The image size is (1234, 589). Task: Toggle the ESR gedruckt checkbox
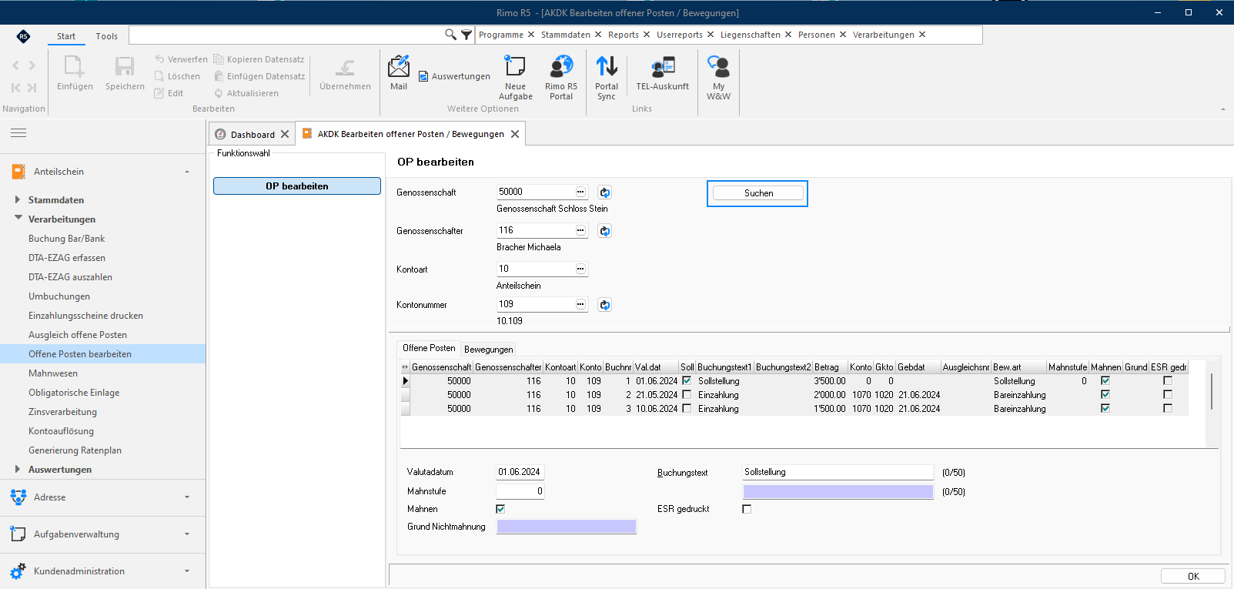tap(747, 509)
